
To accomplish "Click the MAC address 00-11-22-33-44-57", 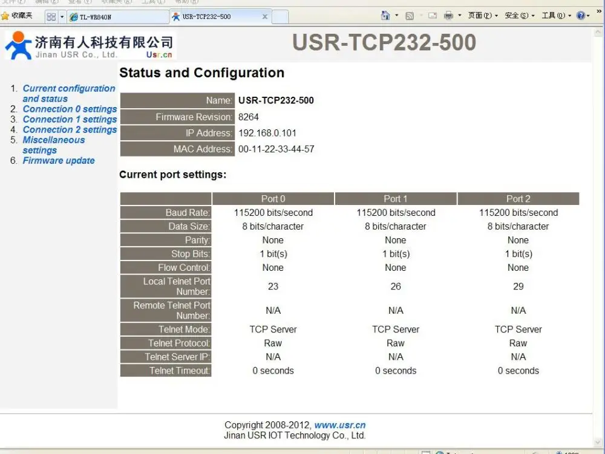I will point(276,149).
